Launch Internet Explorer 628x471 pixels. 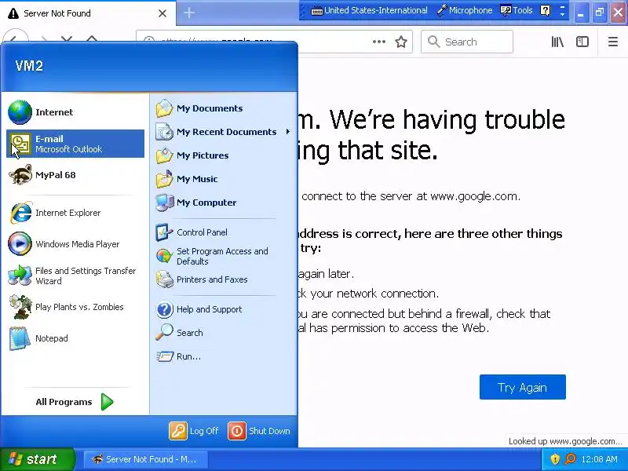pos(75,213)
